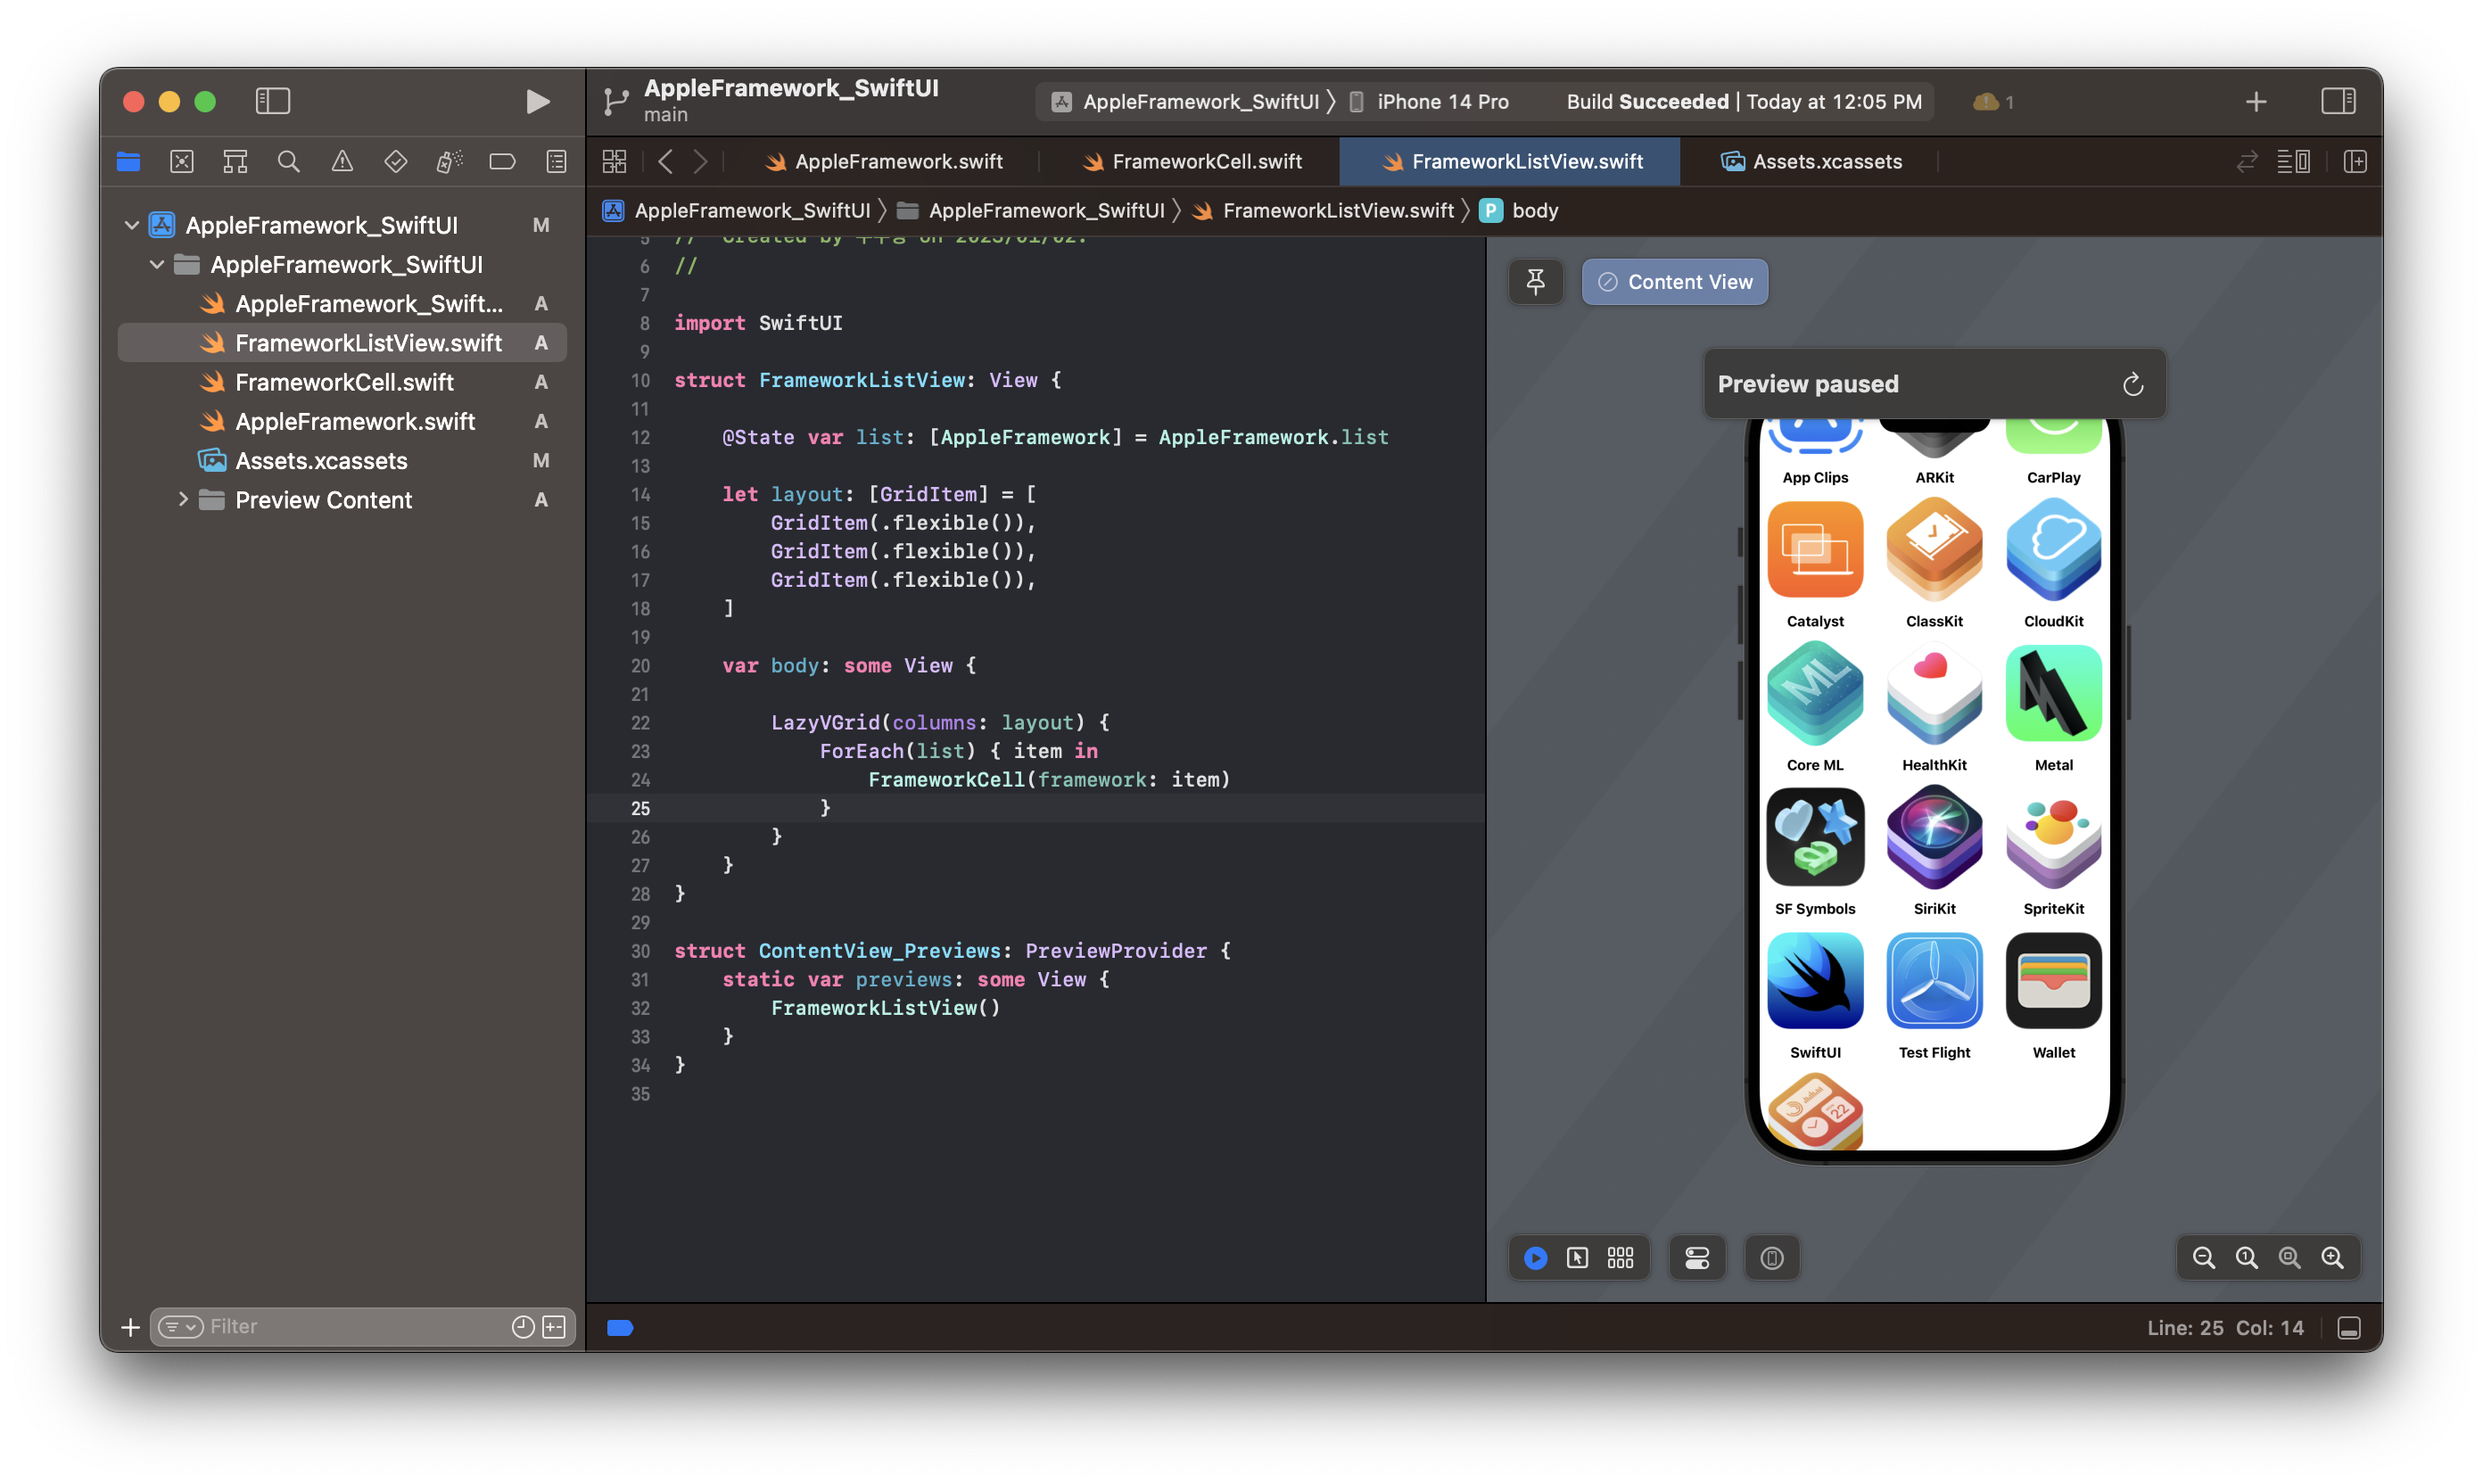Resume the paused preview with the refresh button
This screenshot has width=2483, height=1484.
click(x=2133, y=383)
